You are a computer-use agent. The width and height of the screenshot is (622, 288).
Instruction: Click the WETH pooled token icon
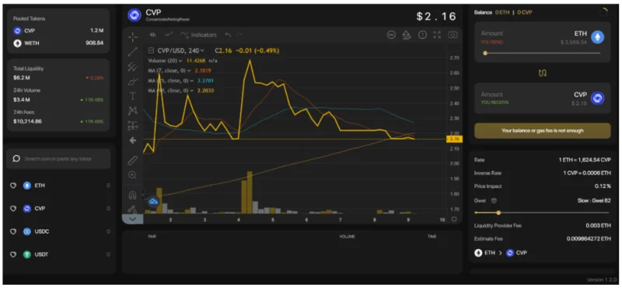click(17, 43)
